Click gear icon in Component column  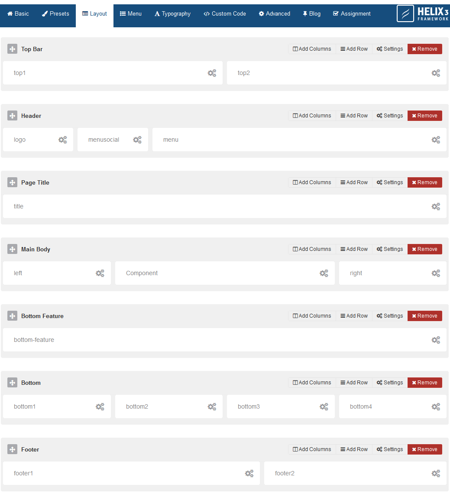tap(324, 273)
